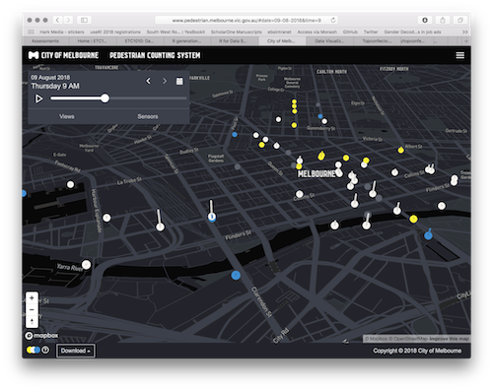Open Safari downloads icon
Screen dimensions: 493x390
(425, 20)
